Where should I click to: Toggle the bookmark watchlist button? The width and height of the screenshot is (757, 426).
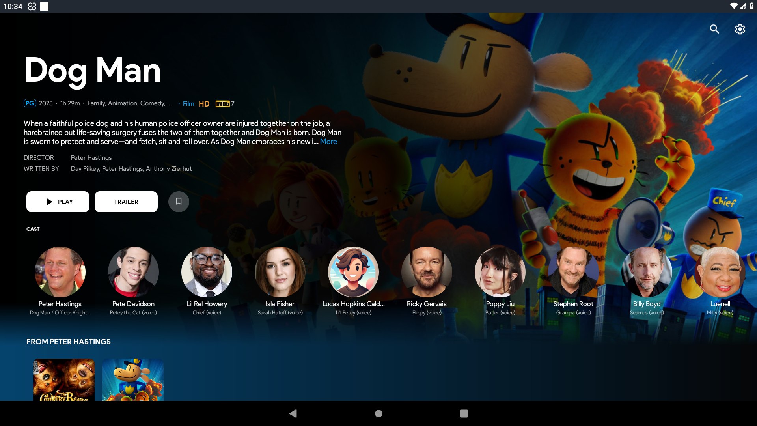179,202
